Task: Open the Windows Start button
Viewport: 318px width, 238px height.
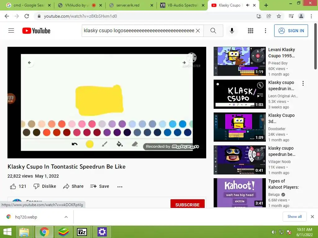Action: coord(7,232)
